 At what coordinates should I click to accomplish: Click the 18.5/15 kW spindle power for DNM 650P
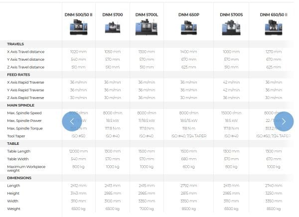click(x=189, y=120)
